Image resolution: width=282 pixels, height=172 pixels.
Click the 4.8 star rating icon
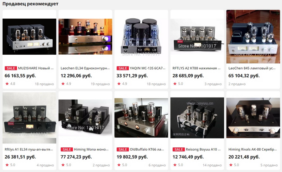[7, 84]
